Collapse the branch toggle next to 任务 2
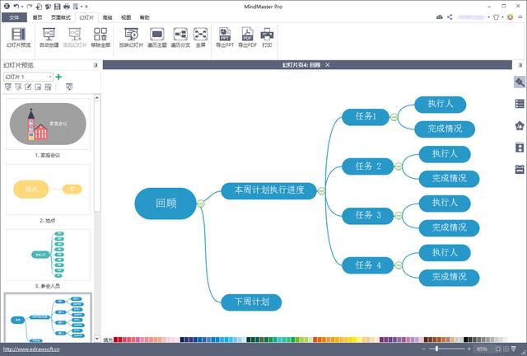 point(399,166)
